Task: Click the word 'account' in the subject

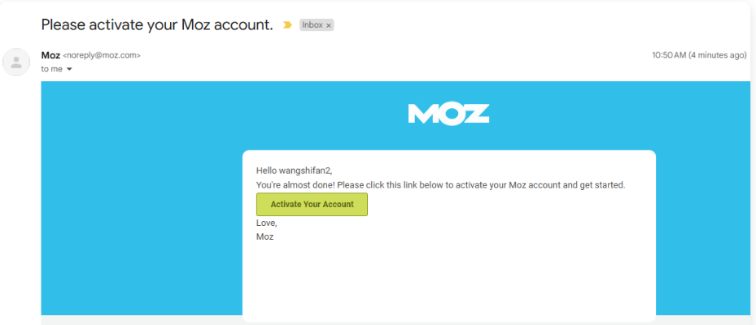Action: click(x=242, y=24)
